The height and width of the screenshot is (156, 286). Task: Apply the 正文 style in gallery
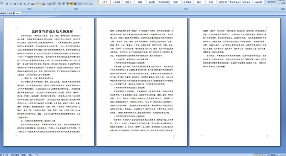tap(105, 2)
